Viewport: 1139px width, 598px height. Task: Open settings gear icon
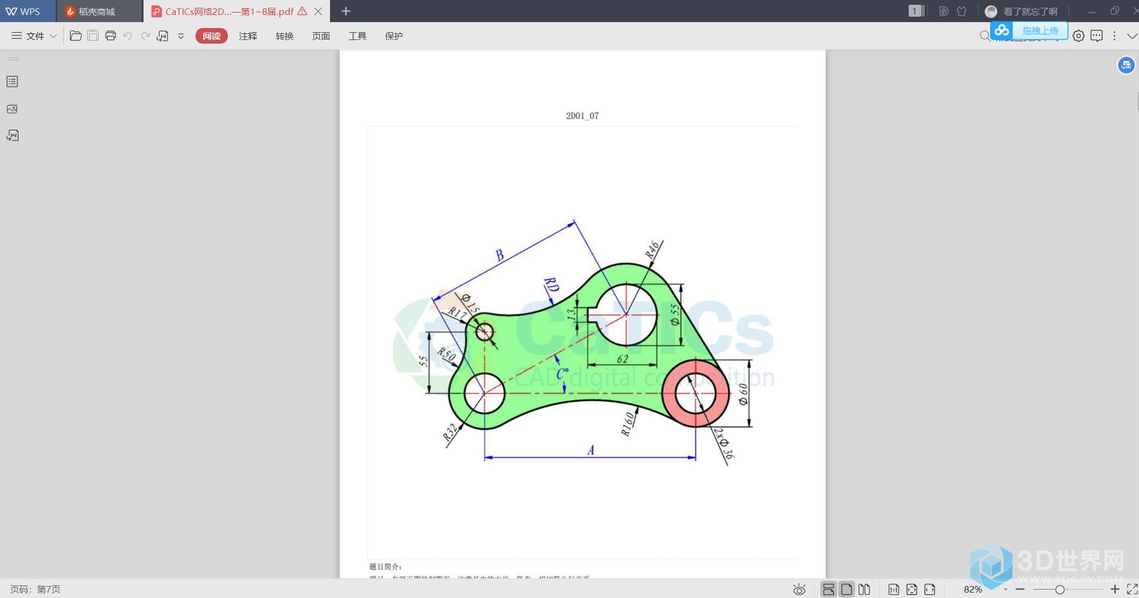[x=1079, y=36]
